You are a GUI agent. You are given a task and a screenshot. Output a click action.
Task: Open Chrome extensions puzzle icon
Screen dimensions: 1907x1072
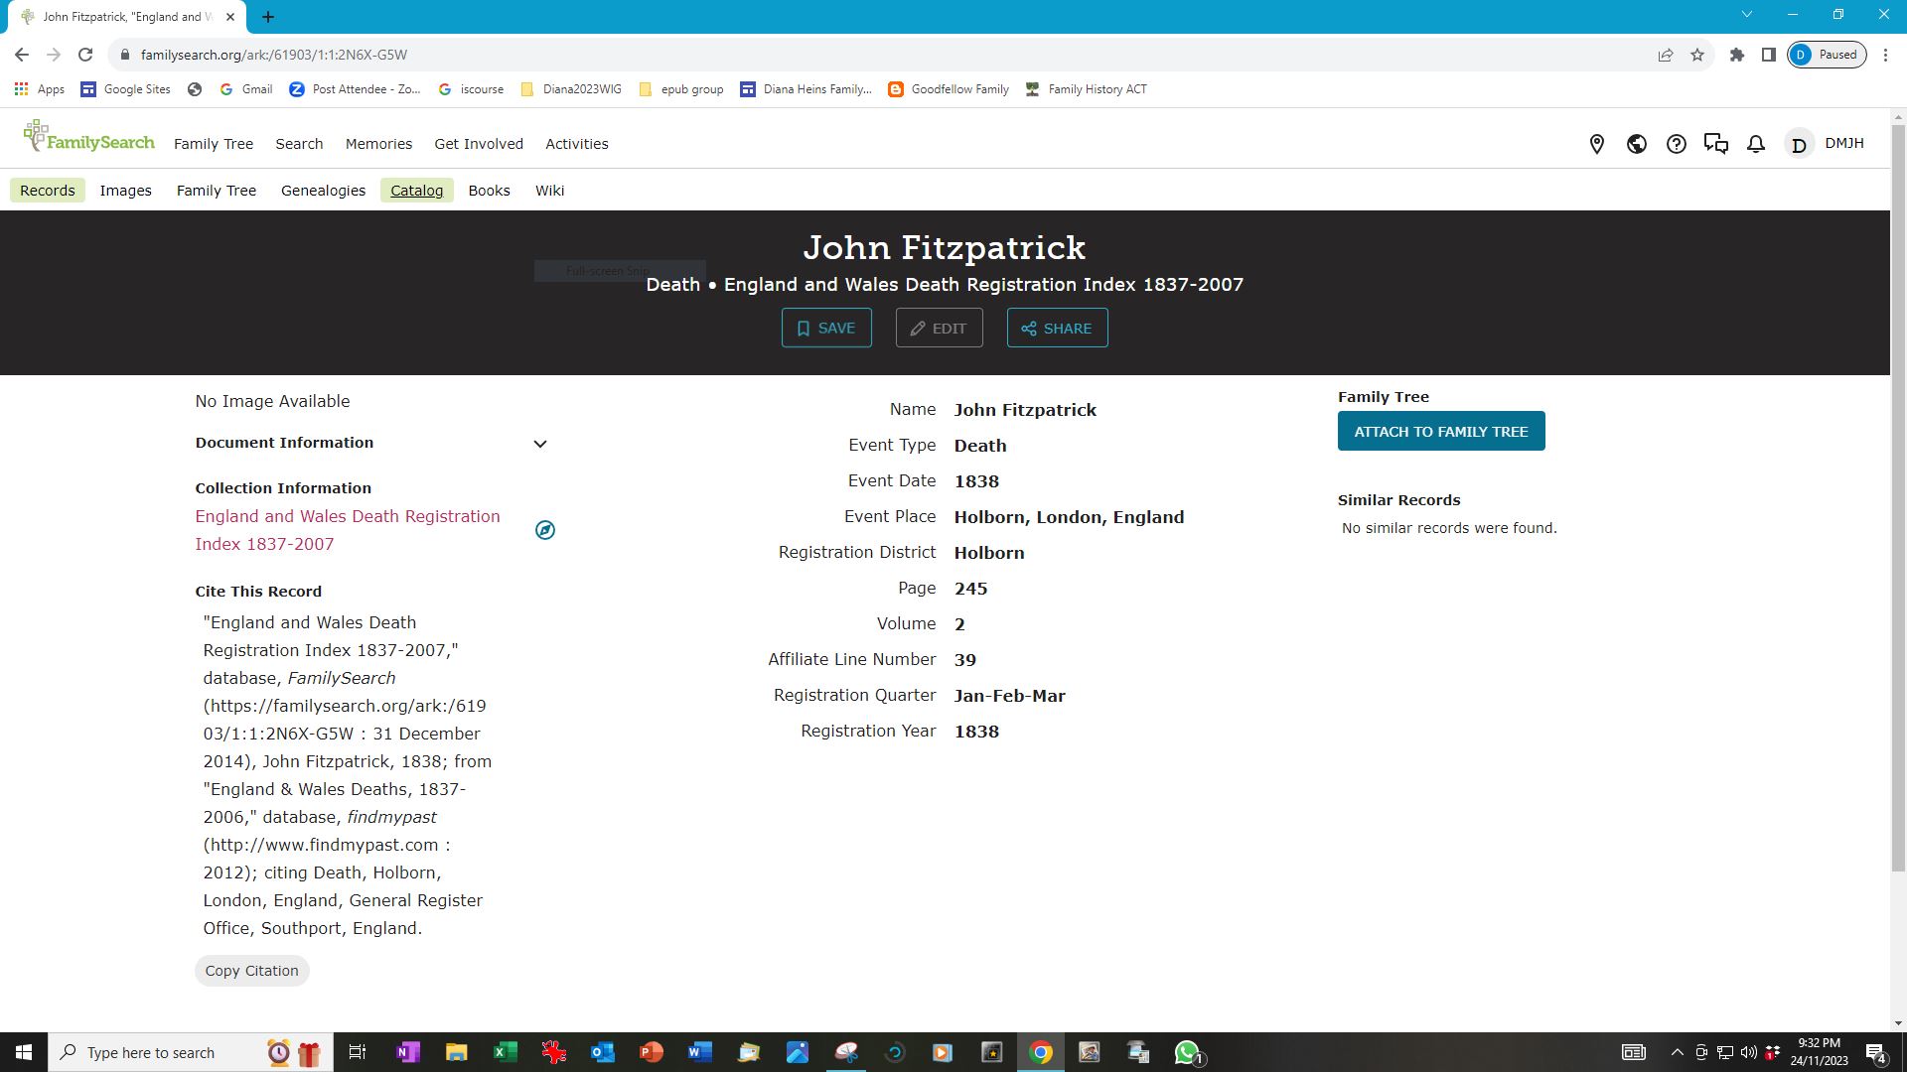click(1736, 55)
